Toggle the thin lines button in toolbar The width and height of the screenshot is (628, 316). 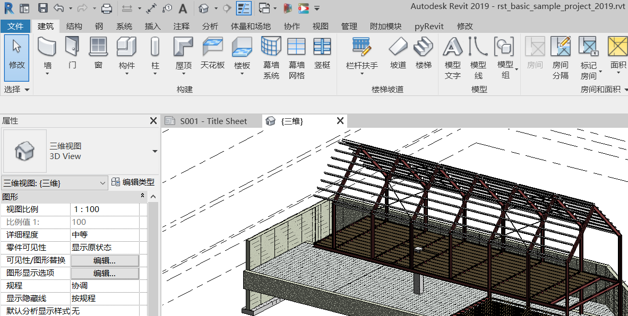click(244, 8)
